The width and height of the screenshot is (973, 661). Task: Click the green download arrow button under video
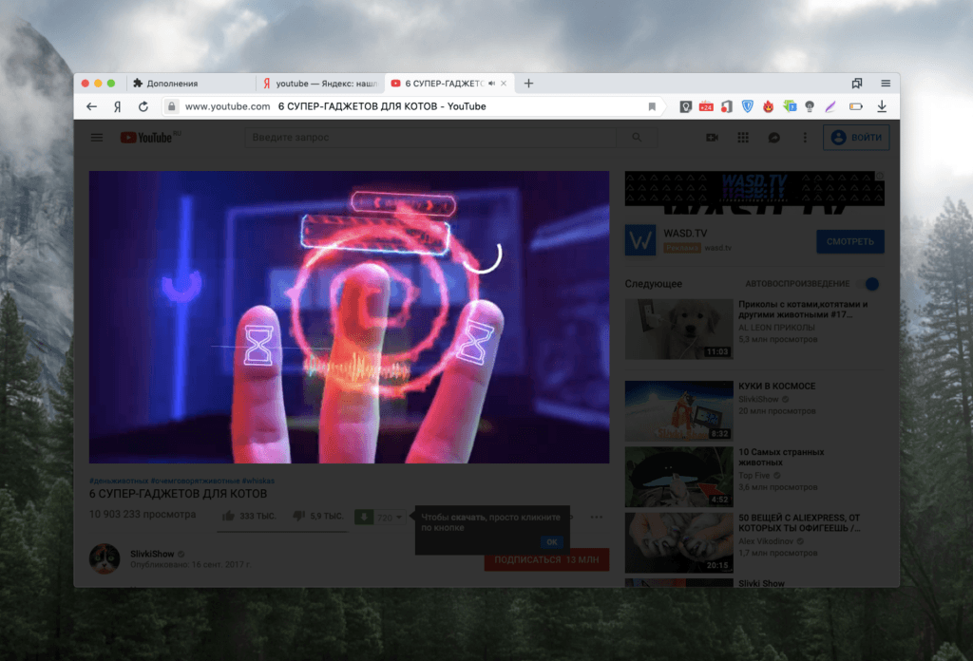pos(364,517)
